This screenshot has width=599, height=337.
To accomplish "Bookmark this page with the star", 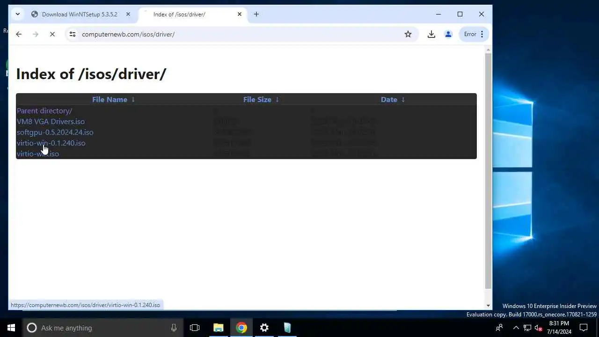I will point(408,34).
